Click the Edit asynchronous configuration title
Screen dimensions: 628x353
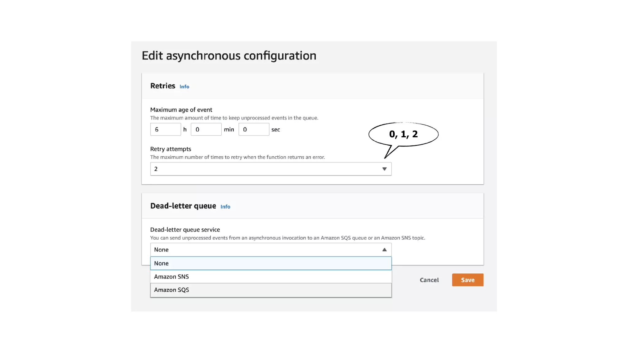pyautogui.click(x=229, y=56)
